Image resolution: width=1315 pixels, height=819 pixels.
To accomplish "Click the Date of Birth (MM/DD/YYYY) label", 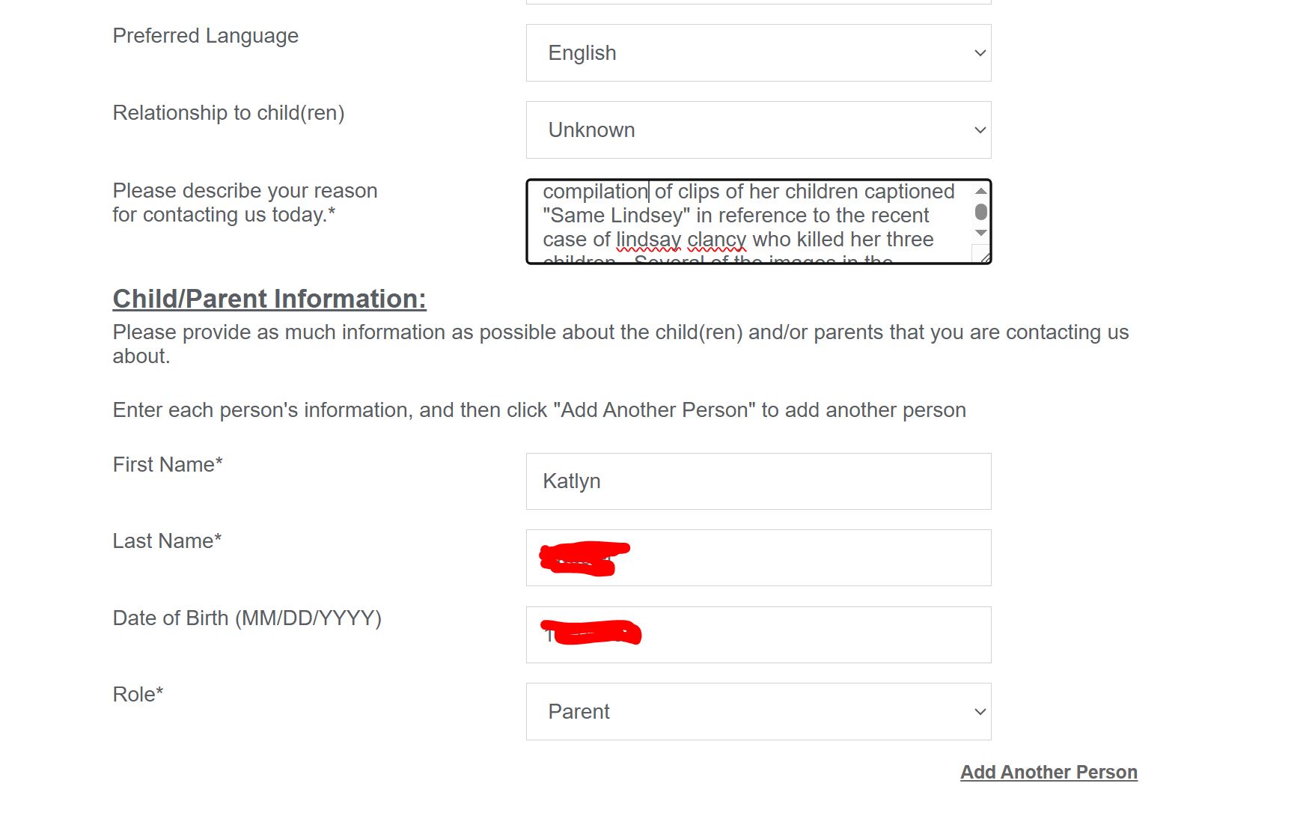I will click(247, 618).
